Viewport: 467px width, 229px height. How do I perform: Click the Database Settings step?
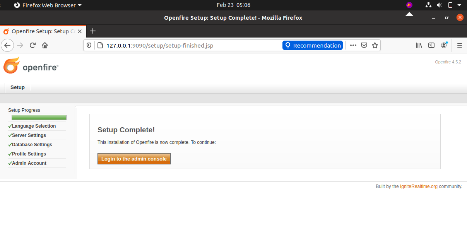pyautogui.click(x=32, y=145)
